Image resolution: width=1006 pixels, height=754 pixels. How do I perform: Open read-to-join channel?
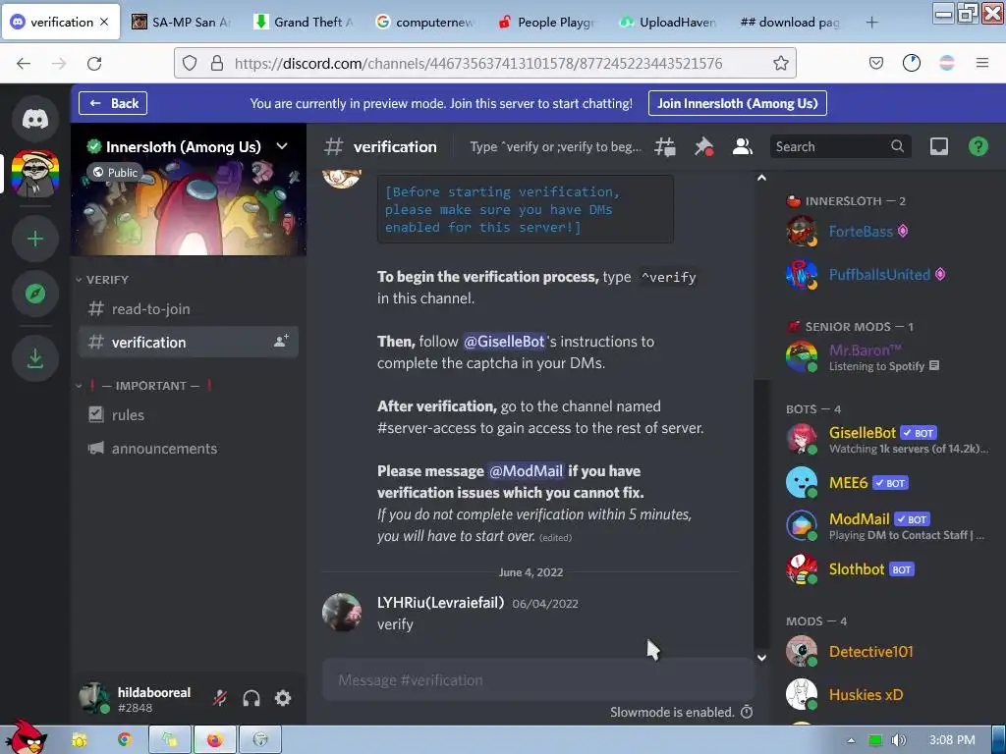[x=188, y=309]
